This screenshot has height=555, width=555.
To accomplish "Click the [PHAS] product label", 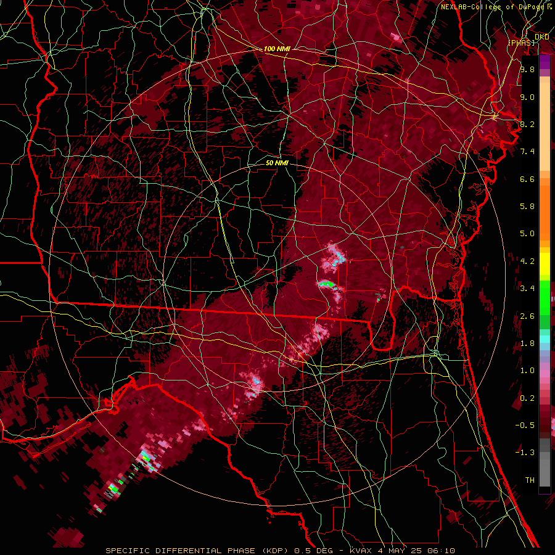I will [521, 43].
